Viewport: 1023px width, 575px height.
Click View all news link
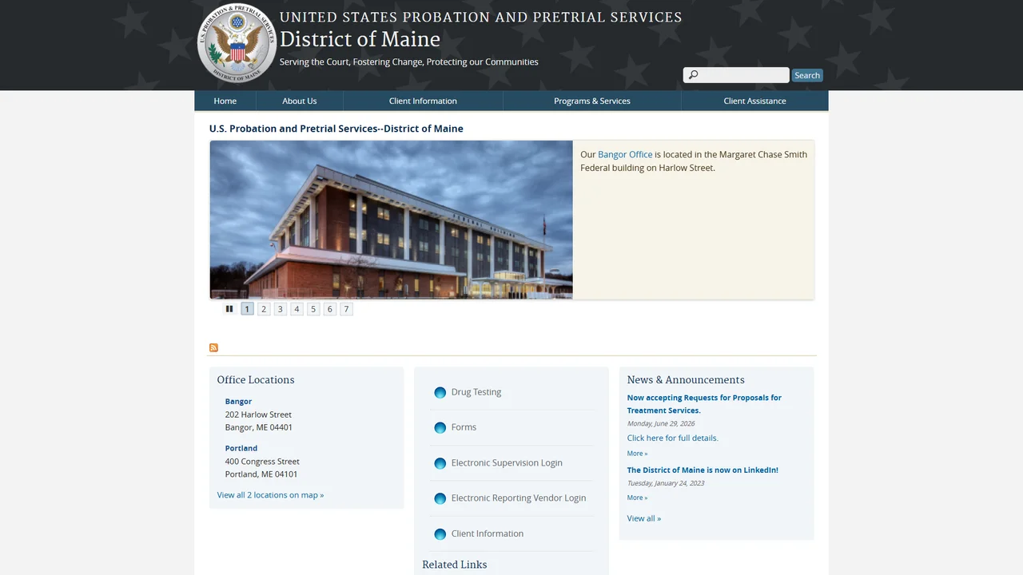pyautogui.click(x=644, y=518)
